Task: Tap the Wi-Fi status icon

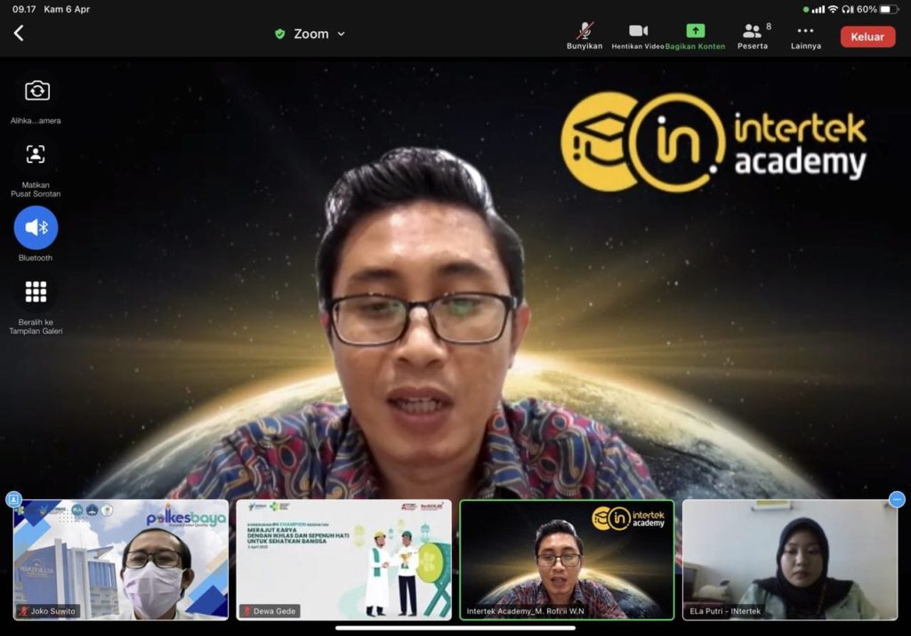Action: coord(833,9)
